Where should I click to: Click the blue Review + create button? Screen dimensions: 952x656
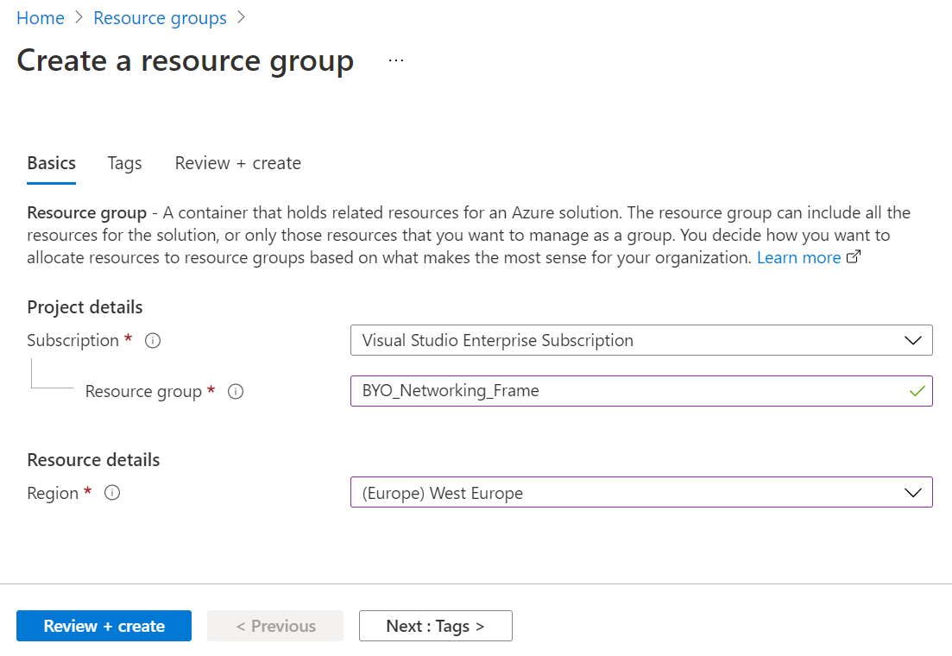(x=104, y=626)
